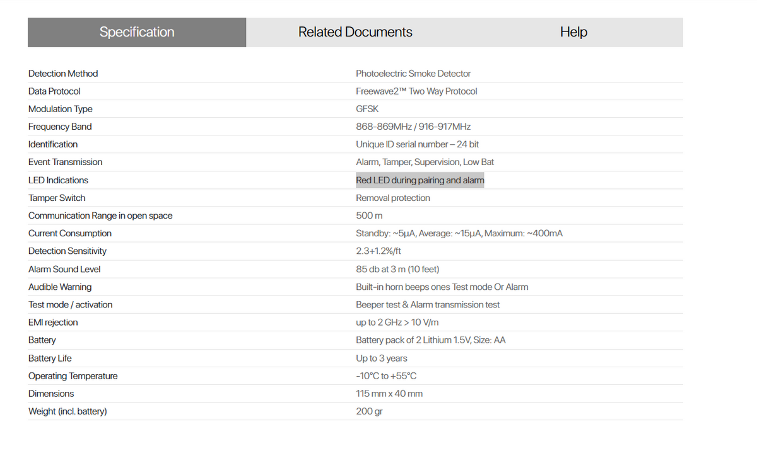Click the 85 db at 3 m value

pos(397,269)
